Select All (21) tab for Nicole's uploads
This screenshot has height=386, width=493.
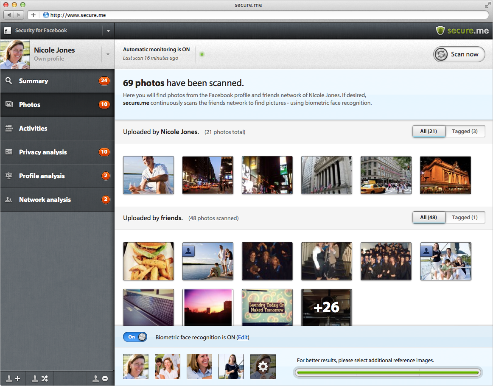pyautogui.click(x=429, y=131)
